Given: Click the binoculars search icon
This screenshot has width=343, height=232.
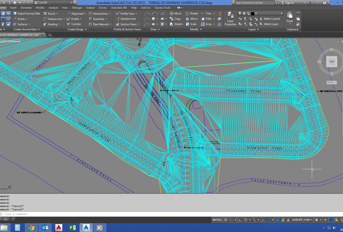Looking at the screenshot, I should point(277,3).
